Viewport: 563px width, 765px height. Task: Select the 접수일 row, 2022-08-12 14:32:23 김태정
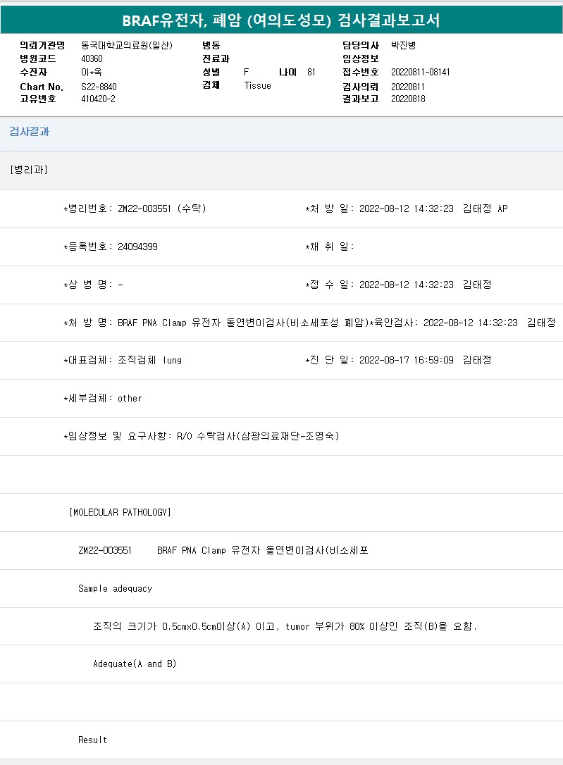point(398,285)
